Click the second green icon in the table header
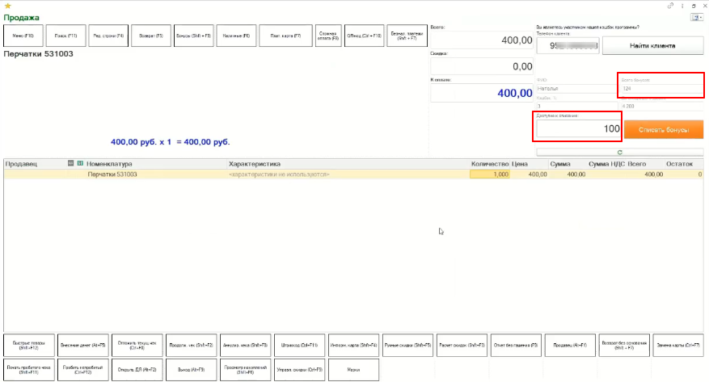 pos(80,163)
